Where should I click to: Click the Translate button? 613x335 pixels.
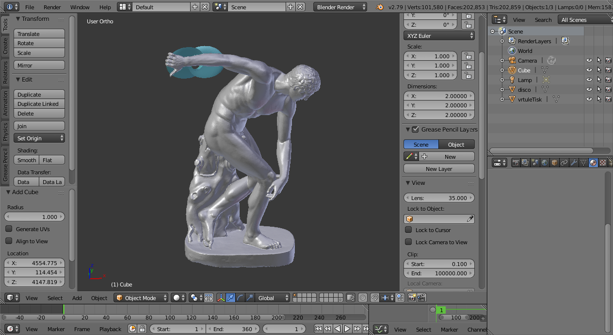click(x=39, y=33)
